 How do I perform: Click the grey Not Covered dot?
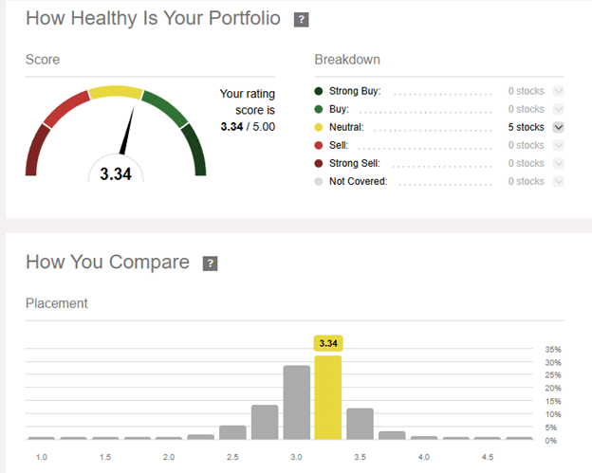pos(320,181)
